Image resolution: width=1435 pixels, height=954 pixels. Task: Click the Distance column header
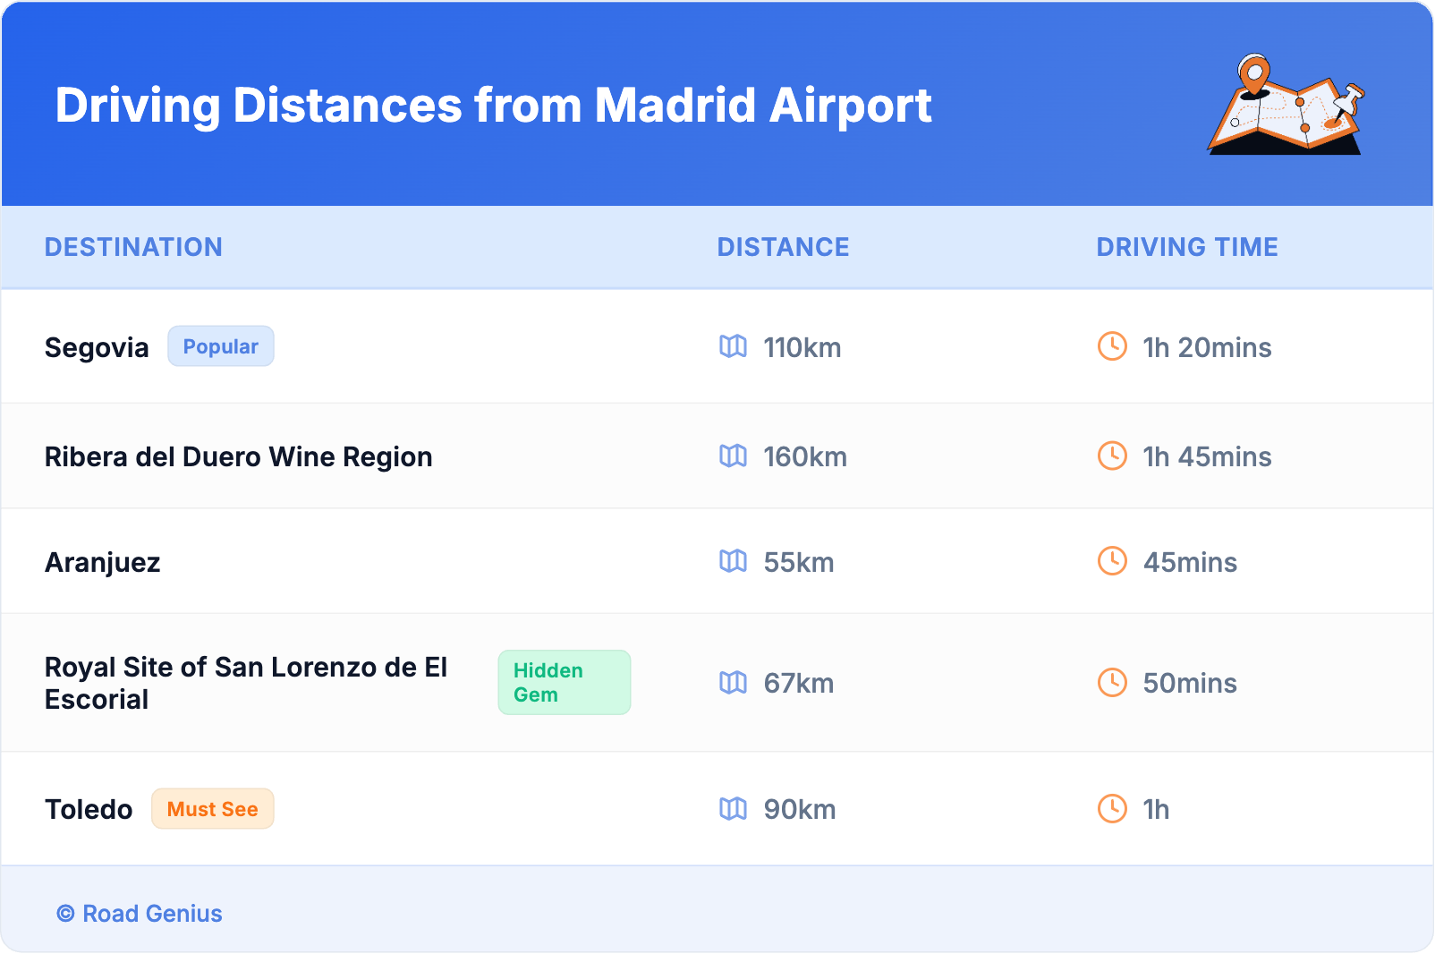[x=783, y=247]
